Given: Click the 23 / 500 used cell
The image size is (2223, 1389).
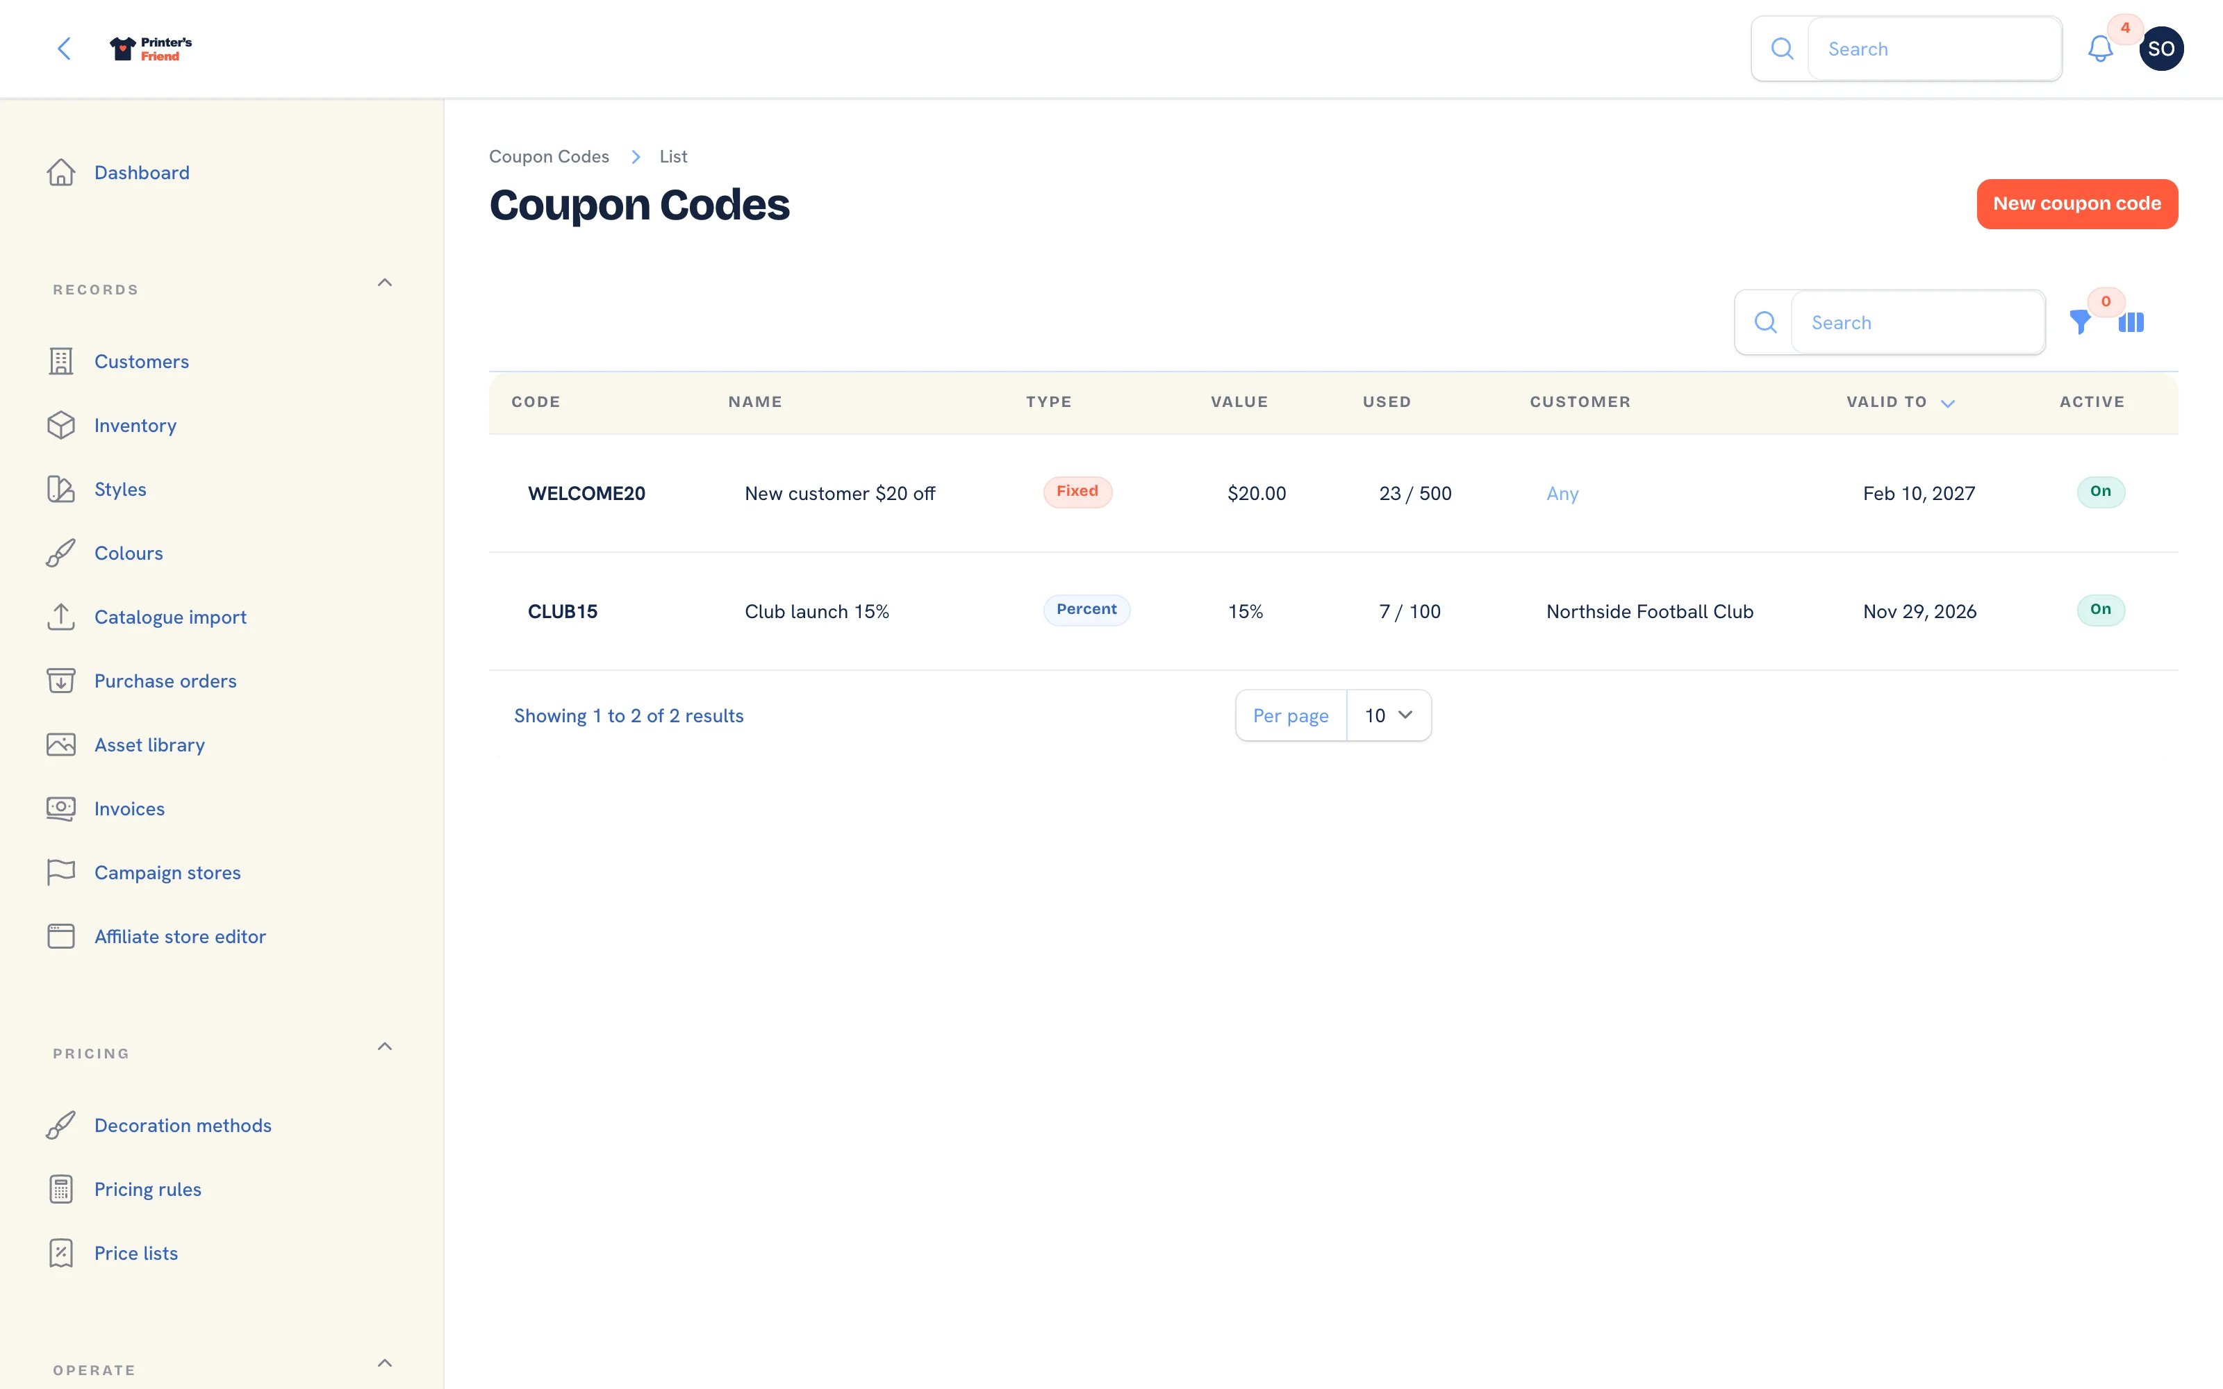Looking at the screenshot, I should [1414, 493].
